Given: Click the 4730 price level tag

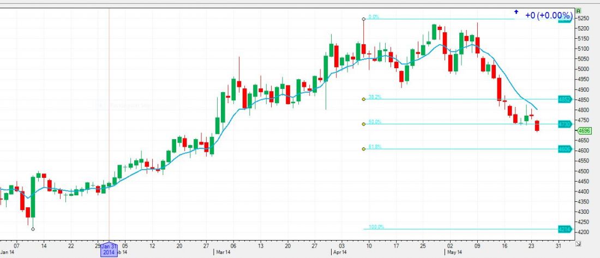Looking at the screenshot, I should pyautogui.click(x=565, y=124).
